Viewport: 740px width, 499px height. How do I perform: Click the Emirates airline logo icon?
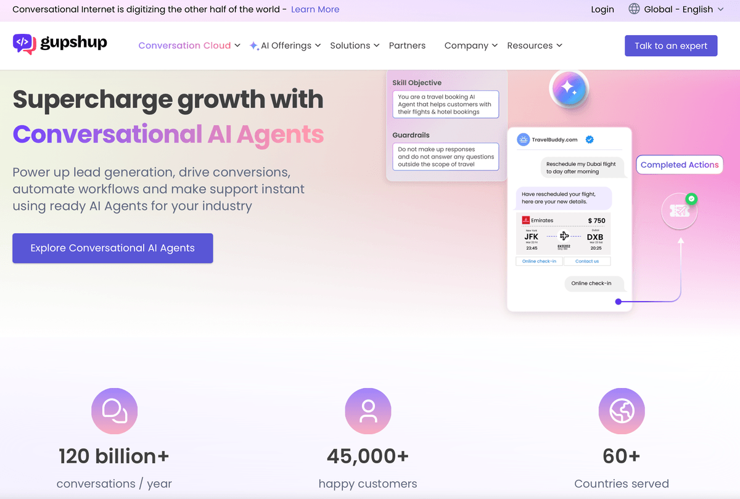pyautogui.click(x=526, y=220)
